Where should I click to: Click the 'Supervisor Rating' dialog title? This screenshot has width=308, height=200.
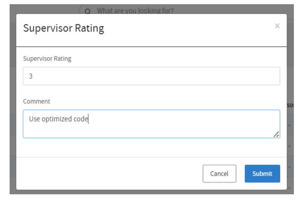(64, 28)
